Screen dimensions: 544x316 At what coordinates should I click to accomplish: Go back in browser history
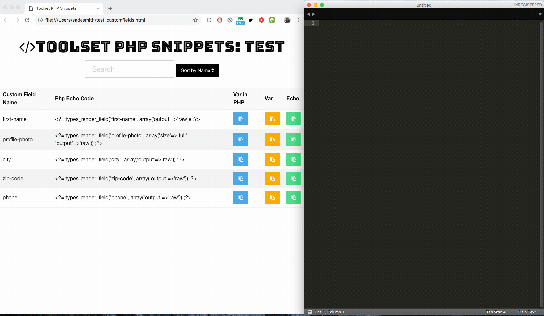(x=6, y=20)
